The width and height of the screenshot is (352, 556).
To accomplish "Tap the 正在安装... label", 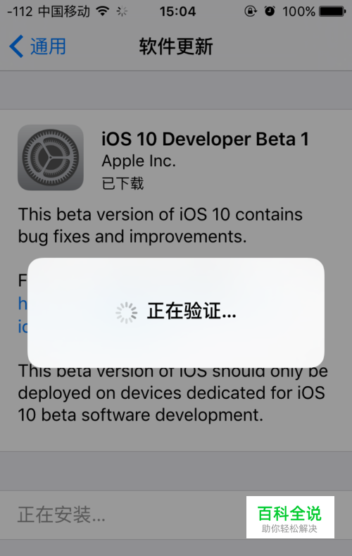I will tap(61, 514).
